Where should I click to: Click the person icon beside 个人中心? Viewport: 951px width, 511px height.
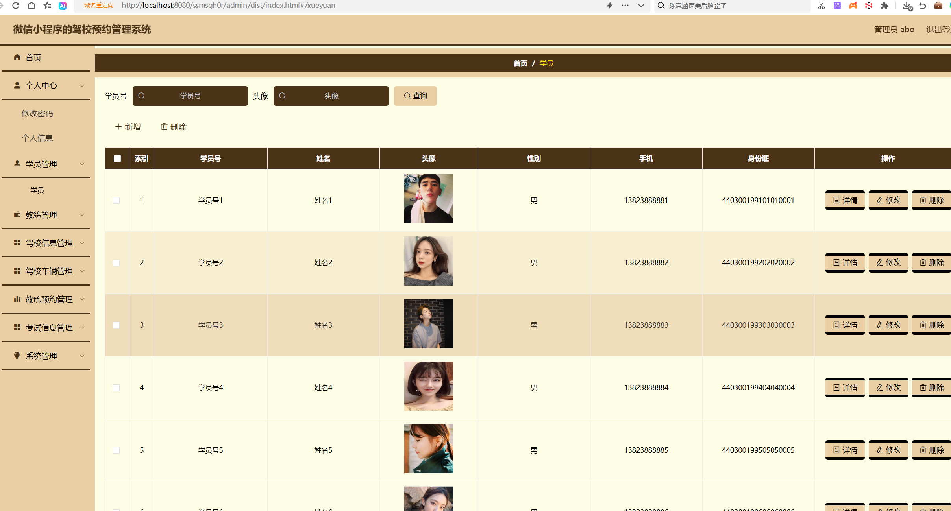coord(17,85)
